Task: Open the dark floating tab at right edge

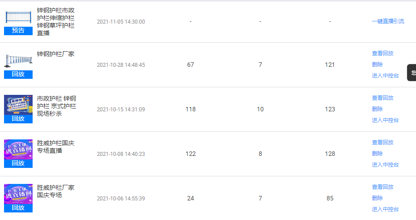Action: (412, 73)
